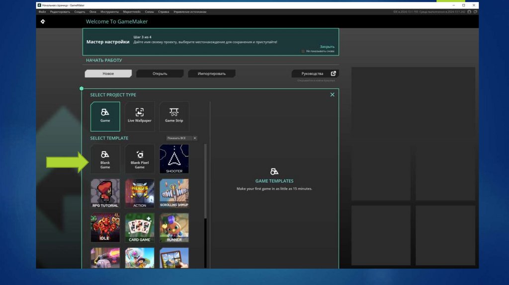Click the GameMaker logo icon at top left
Viewport: 509px width, 285px height.
click(43, 22)
